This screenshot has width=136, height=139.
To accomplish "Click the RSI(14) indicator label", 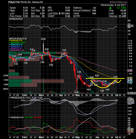I will [16, 19].
